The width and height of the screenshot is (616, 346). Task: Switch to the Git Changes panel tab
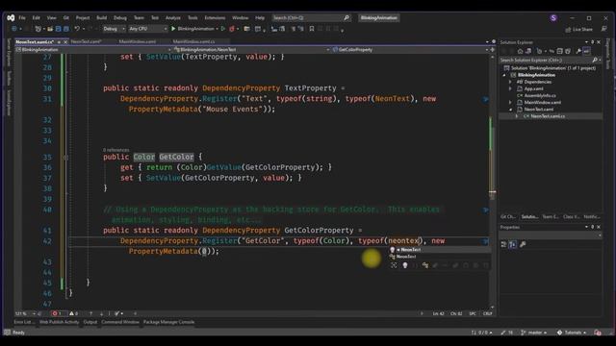[507, 216]
